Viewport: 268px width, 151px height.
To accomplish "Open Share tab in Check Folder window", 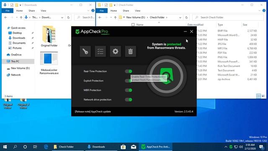I will coord(126,10).
